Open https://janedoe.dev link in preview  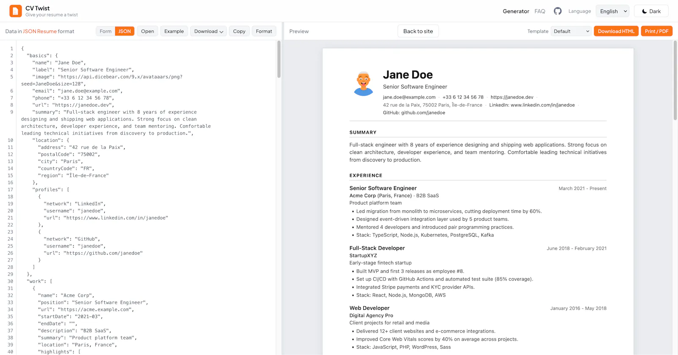click(x=512, y=97)
